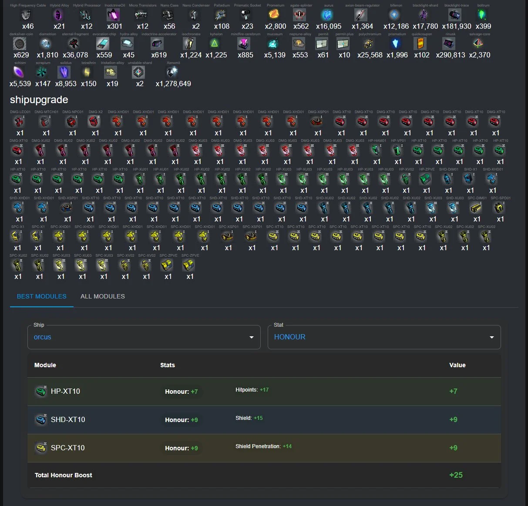Click the Promerium resource icon
Image resolution: width=528 pixels, height=506 pixels.
[274, 15]
